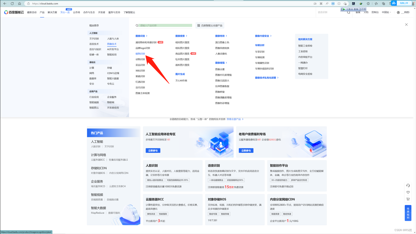The width and height of the screenshot is (416, 234).
Task: Click 立即参与 on the AI experience zone banner
Action: point(153,150)
